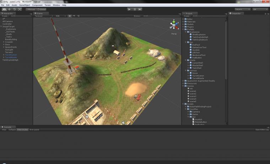Click the green Y-axis cone on scene gizmo
270x164 pixels.
click(x=174, y=22)
